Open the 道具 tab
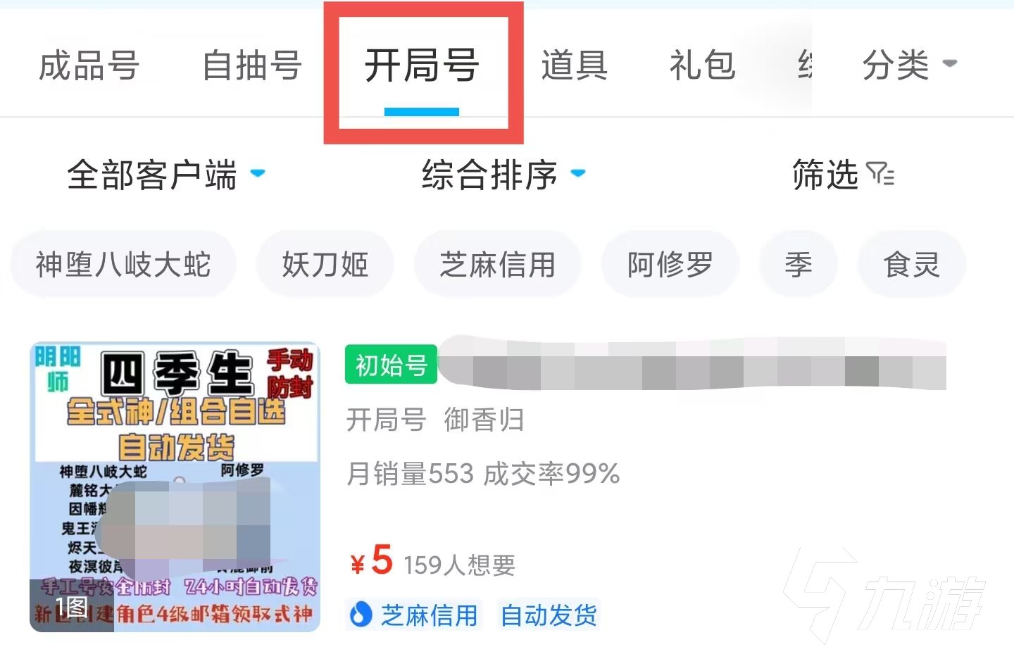 coord(574,65)
